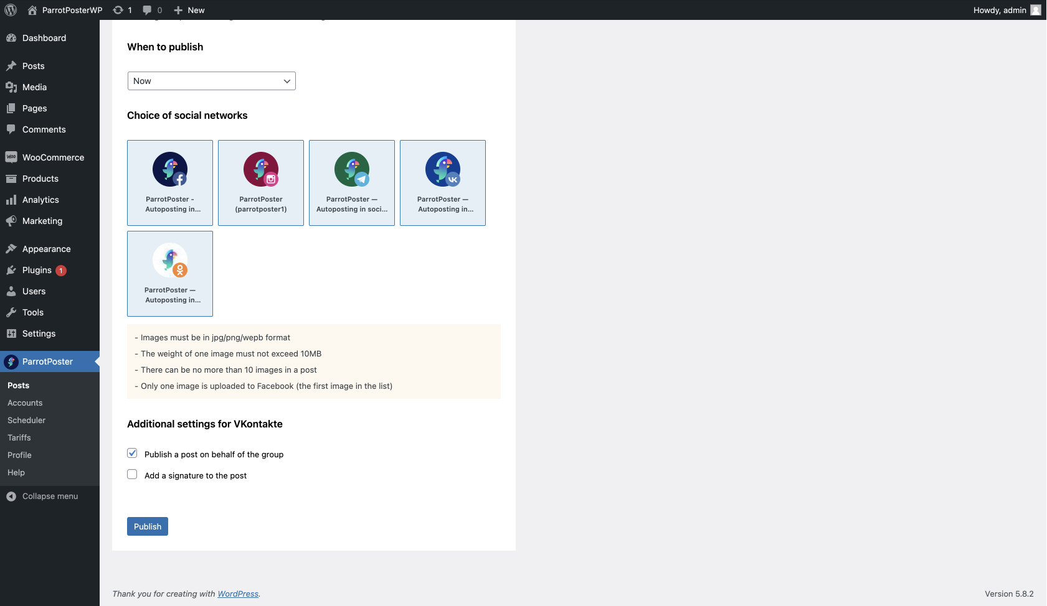
Task: Click the WooCommerce icon in sidebar
Action: [11, 157]
